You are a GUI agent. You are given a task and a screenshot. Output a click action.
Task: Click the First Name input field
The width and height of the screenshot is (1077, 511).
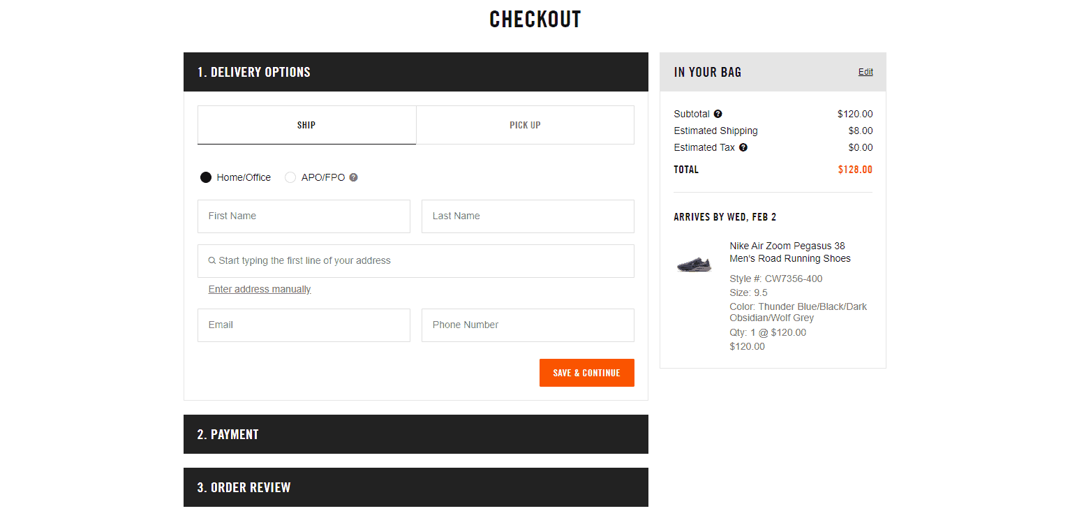pyautogui.click(x=304, y=216)
